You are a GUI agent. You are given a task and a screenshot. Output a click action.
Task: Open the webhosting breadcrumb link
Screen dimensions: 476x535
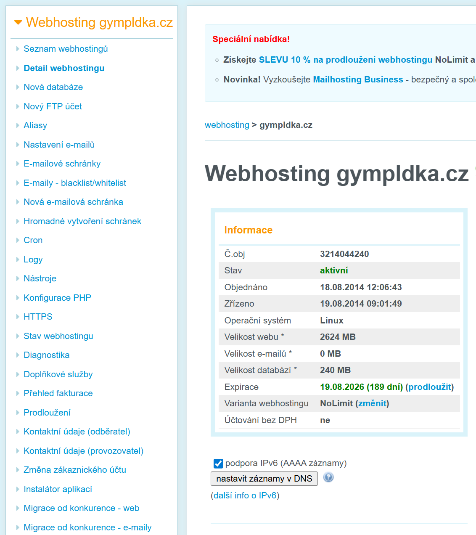tap(227, 125)
